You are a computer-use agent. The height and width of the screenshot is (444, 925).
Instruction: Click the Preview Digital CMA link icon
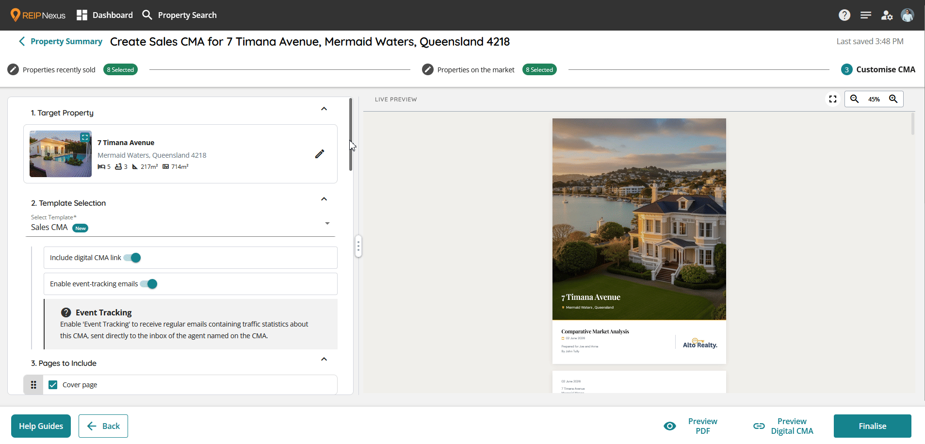click(759, 426)
